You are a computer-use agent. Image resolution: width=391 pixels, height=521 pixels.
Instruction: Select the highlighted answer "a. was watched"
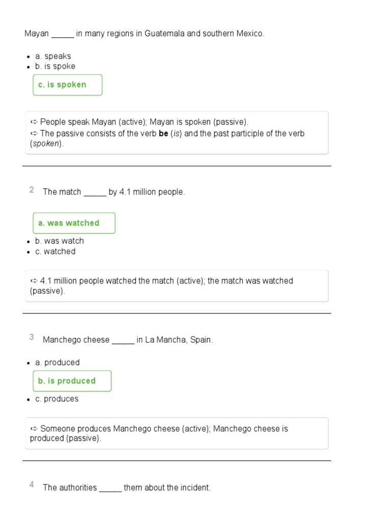point(74,223)
